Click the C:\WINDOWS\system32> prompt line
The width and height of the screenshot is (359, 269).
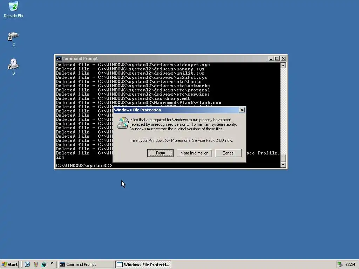click(x=84, y=166)
